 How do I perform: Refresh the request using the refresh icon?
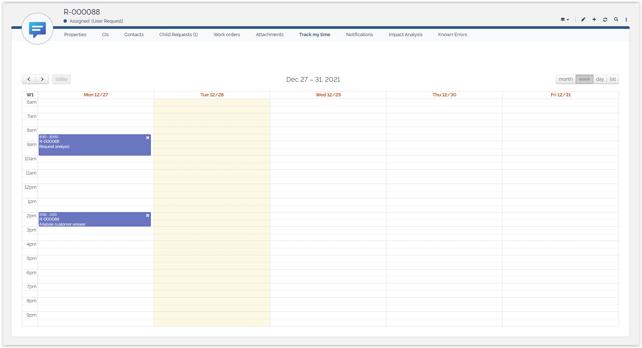point(605,20)
